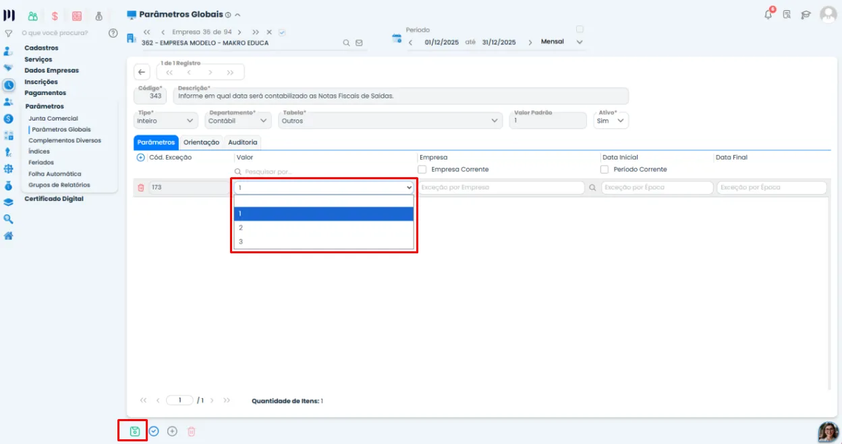Click the magnifier icon in left sidebar
Screen dimensions: 842x444
coord(9,219)
